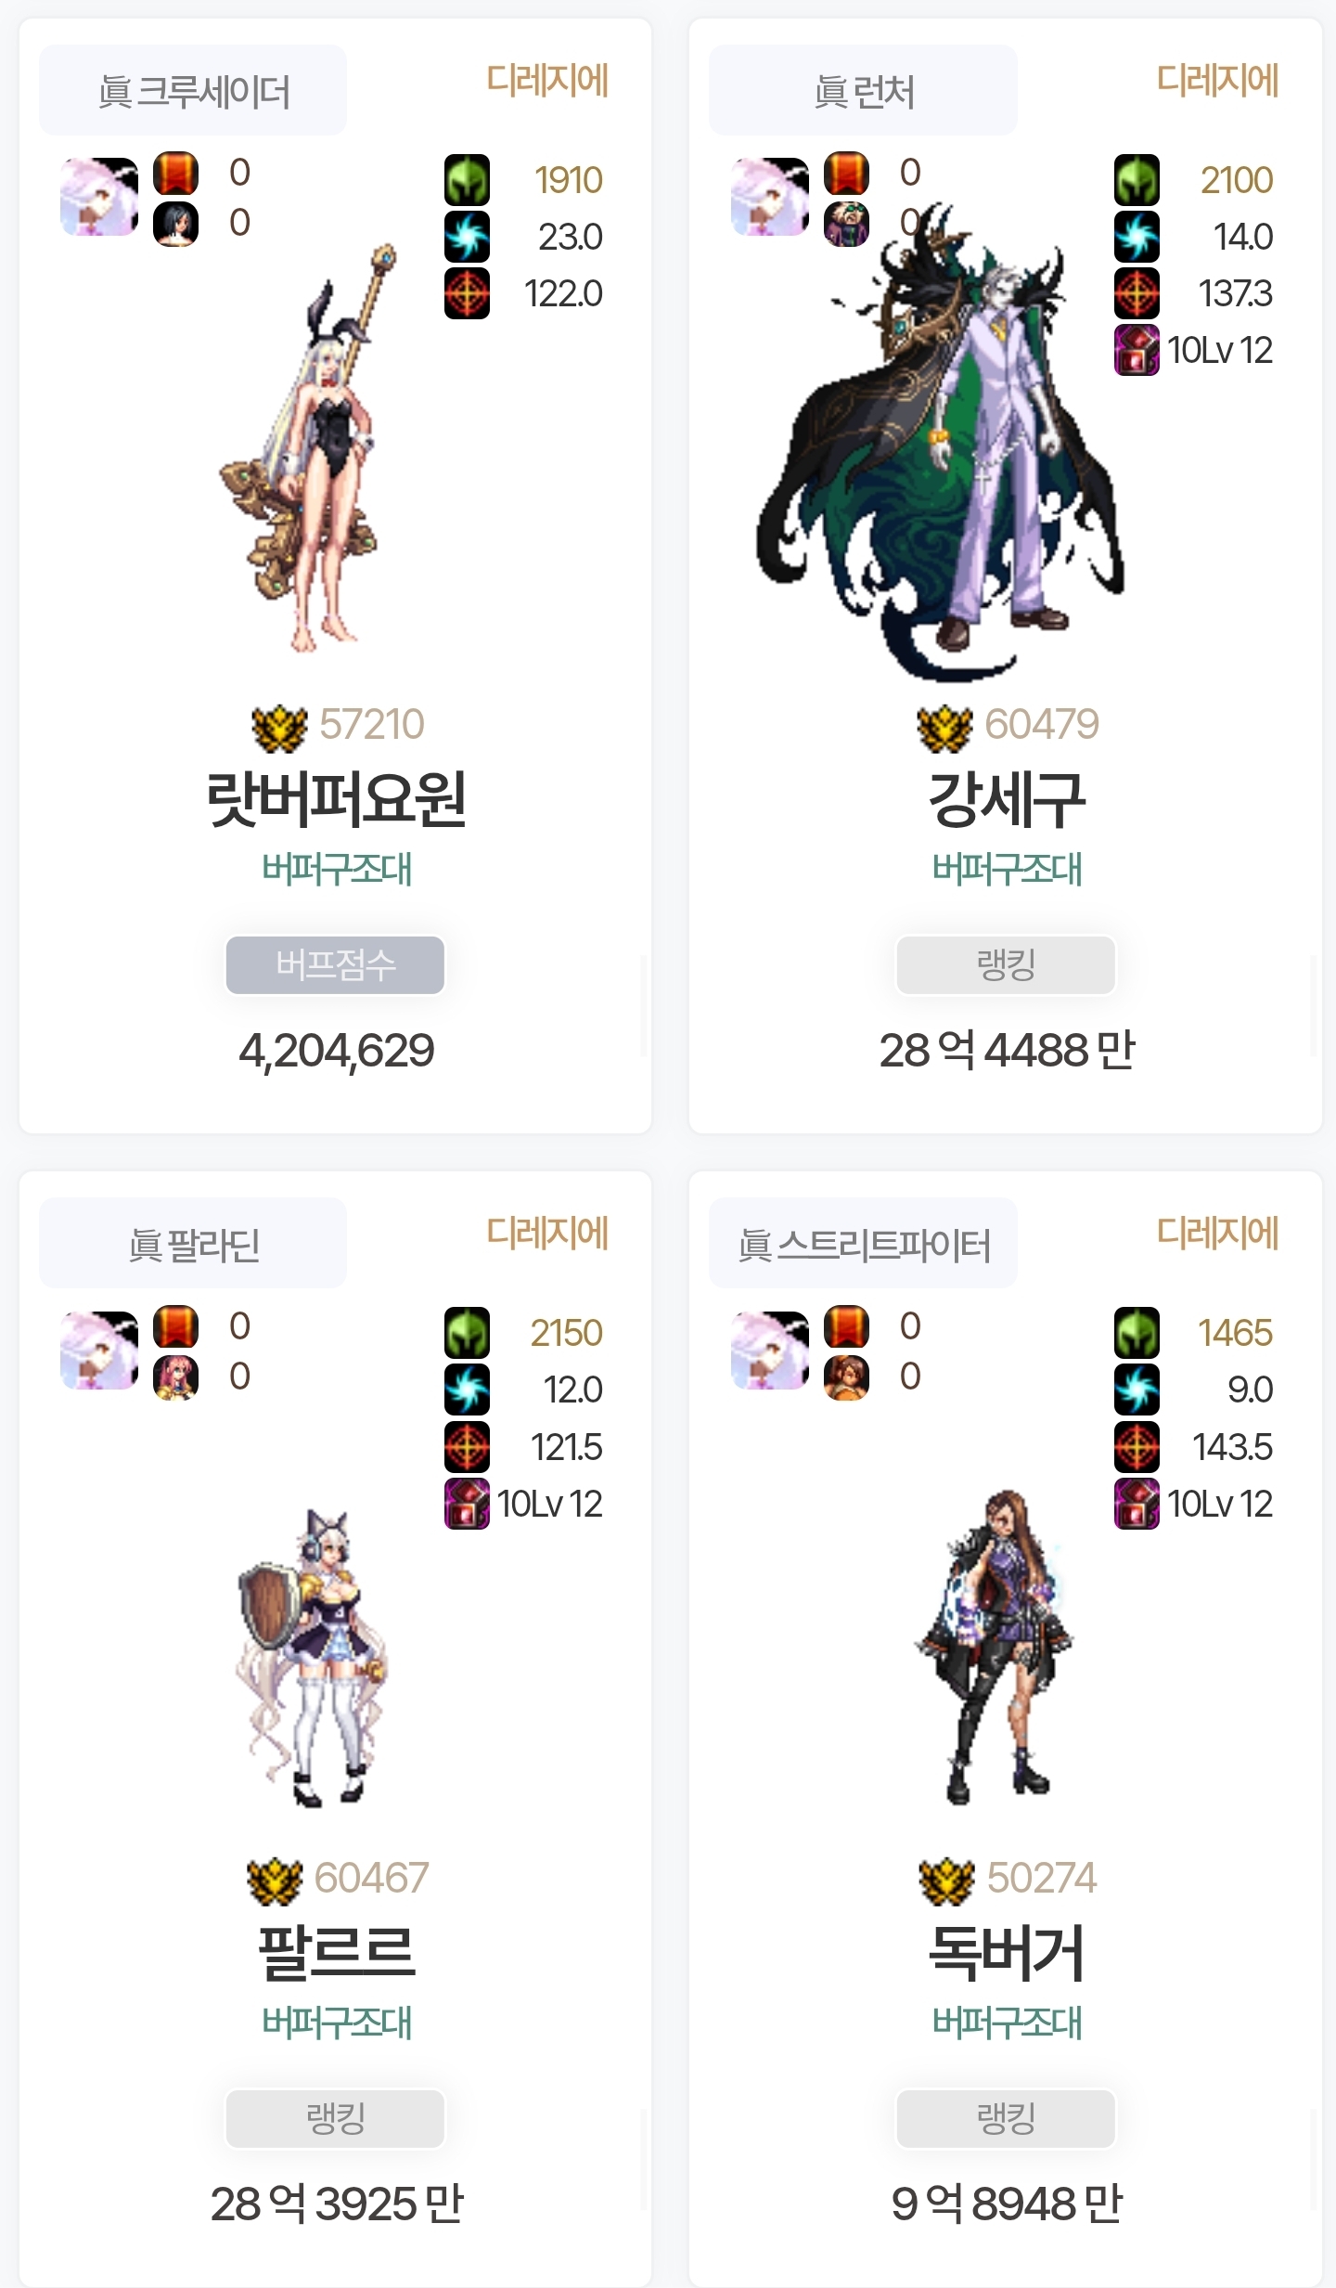Image resolution: width=1336 pixels, height=2288 pixels.
Task: Click the red book icon on 강세구 card
Action: [x=846, y=174]
